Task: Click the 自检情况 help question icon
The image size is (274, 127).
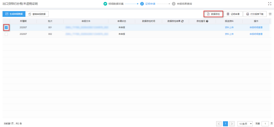Action: pos(207,21)
